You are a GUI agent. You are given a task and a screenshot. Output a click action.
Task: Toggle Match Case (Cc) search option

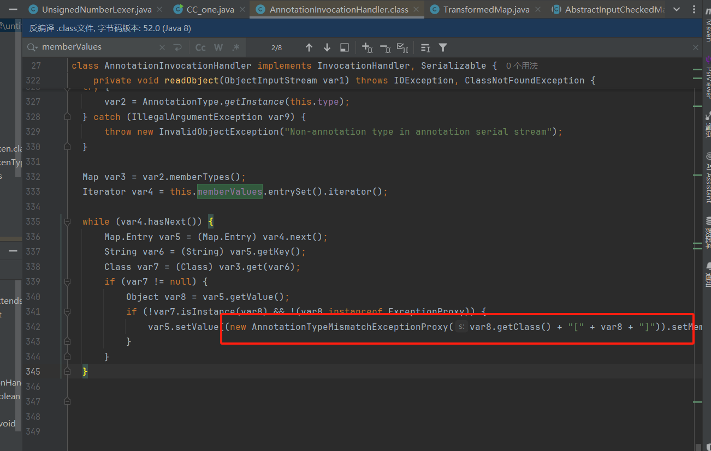pyautogui.click(x=200, y=48)
